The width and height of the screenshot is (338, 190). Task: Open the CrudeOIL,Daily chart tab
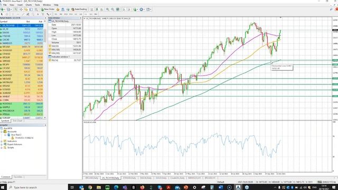click(177, 178)
